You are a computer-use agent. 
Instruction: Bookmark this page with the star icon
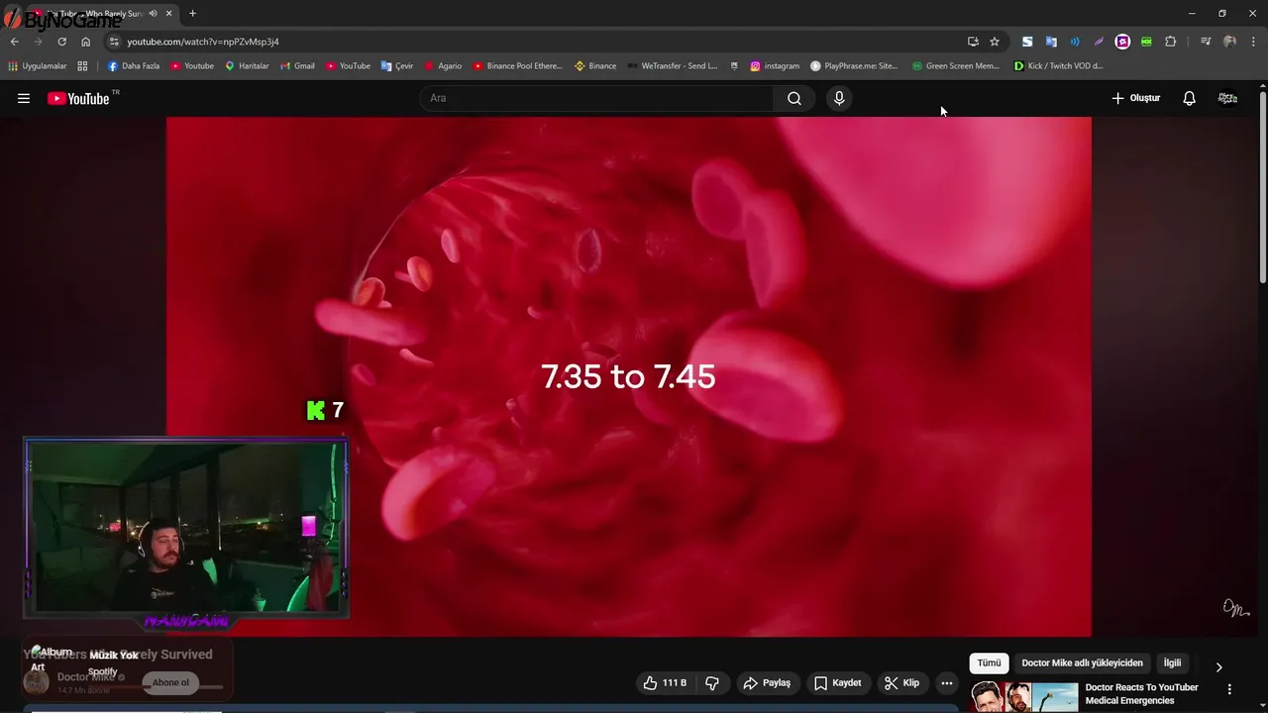point(995,42)
